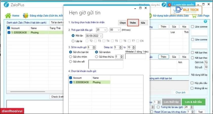Viewport: 213px width, 114px height.
Task: Check the T2 weekday checkbox
Action: [87, 41]
